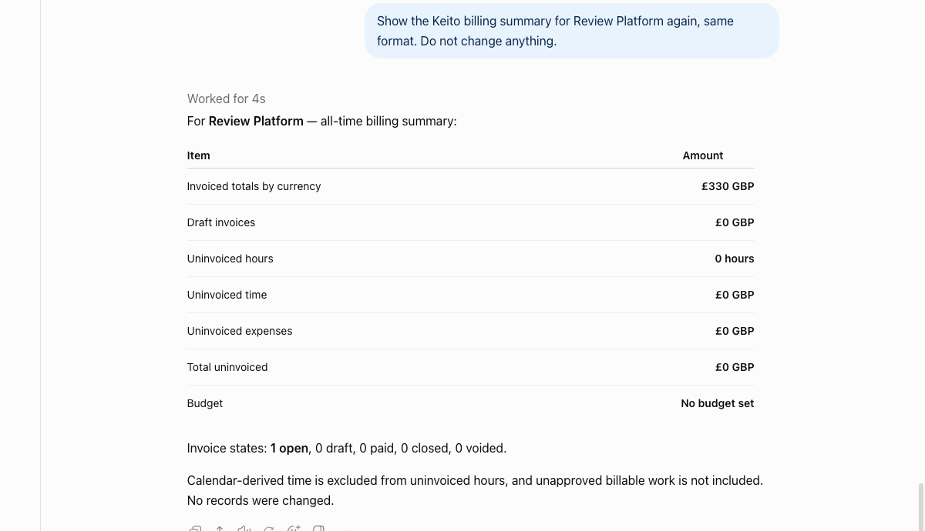The image size is (925, 531).
Task: Click the "No budget set" value
Action: [718, 403]
